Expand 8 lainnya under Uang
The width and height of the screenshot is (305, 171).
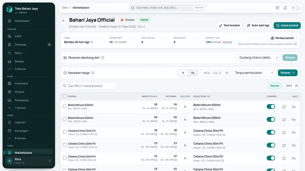[20, 138]
